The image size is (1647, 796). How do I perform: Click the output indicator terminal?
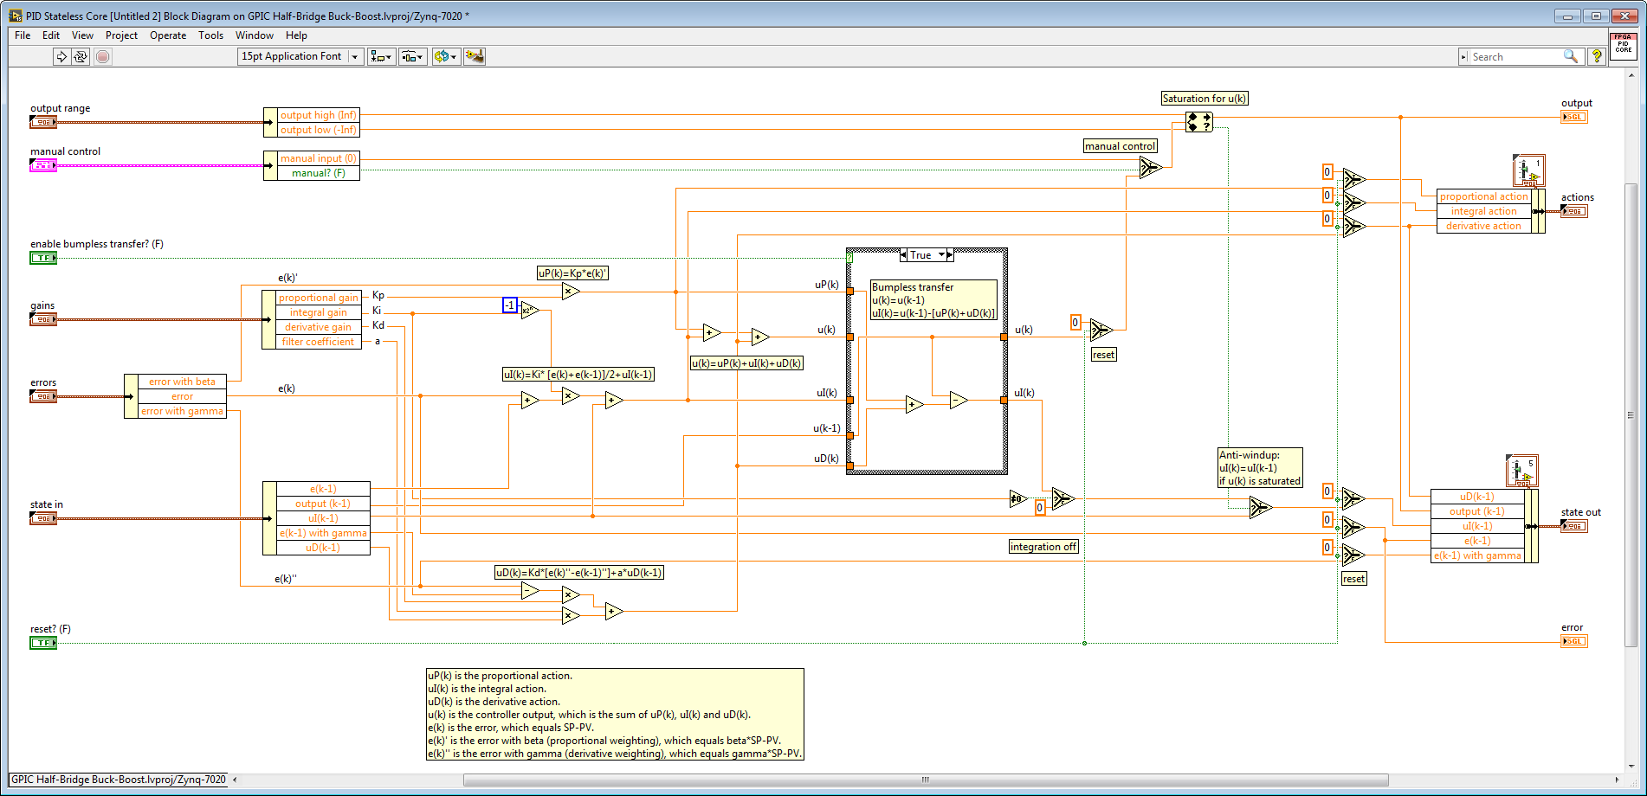1574,117
